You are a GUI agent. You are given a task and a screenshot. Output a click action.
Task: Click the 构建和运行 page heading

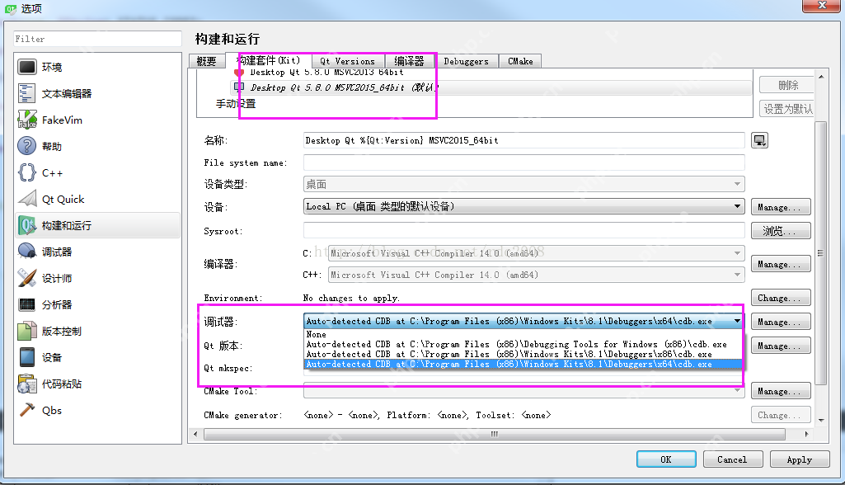point(228,39)
